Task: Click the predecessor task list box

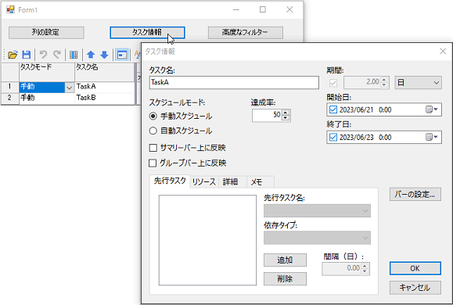Action: [207, 240]
